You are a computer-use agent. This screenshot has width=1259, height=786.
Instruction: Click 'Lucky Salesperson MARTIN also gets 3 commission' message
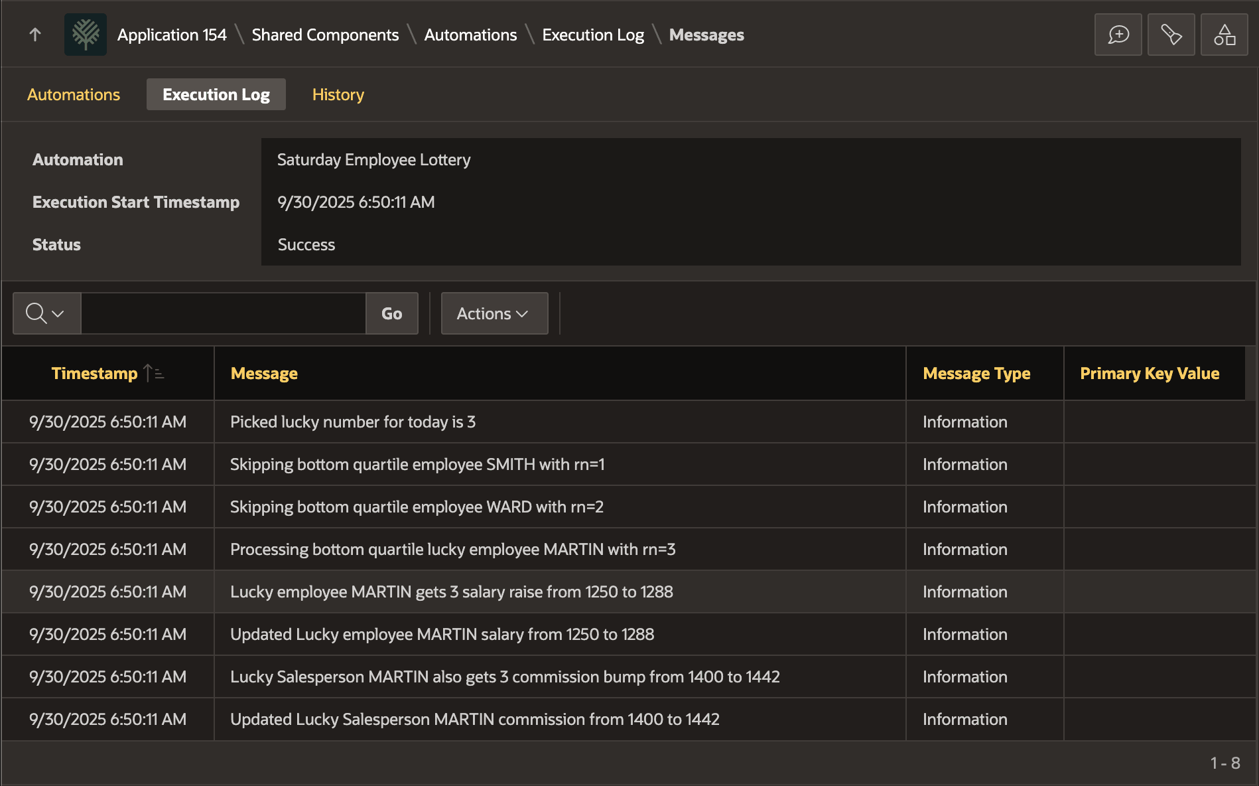point(505,676)
